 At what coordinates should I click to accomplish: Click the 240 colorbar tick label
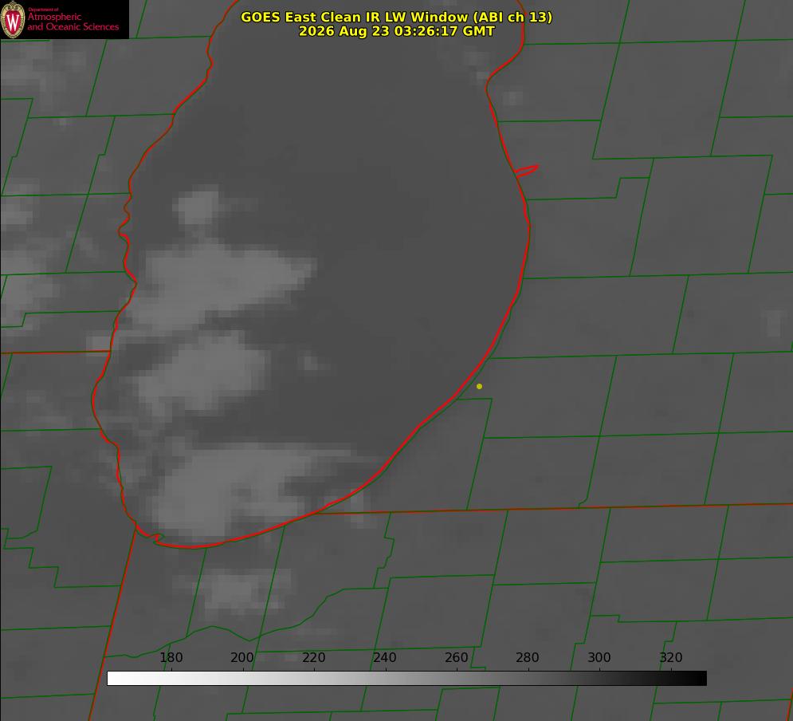click(x=385, y=657)
